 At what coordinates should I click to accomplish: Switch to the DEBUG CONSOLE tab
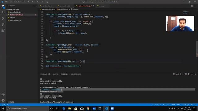(x=76, y=74)
